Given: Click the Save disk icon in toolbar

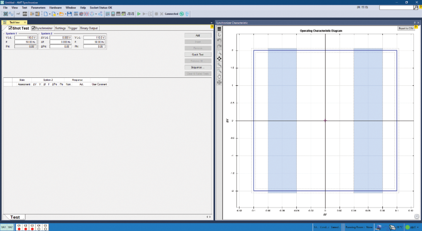Looking at the screenshot, I should pos(69,14).
